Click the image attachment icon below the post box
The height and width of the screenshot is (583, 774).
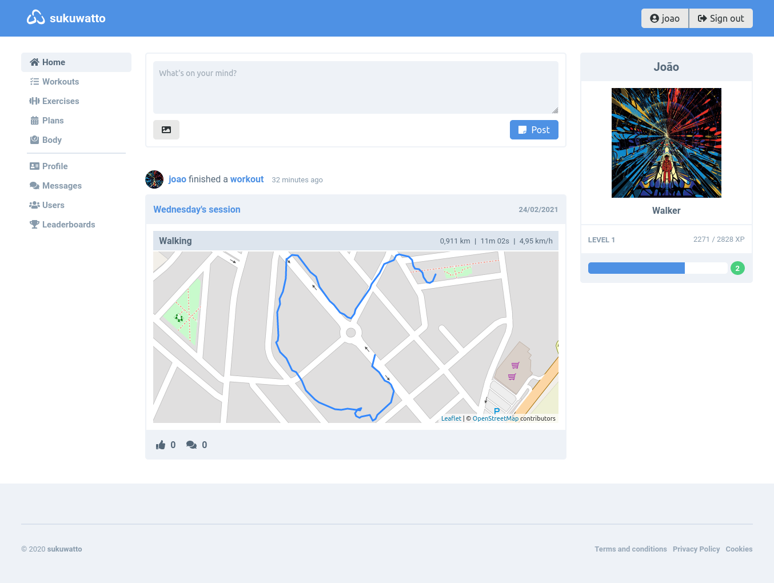[166, 130]
